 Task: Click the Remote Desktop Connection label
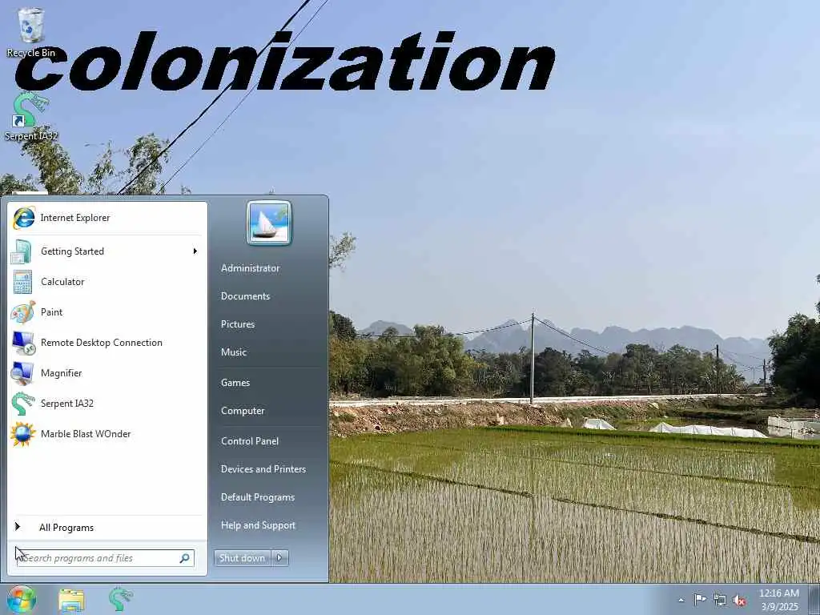102,343
